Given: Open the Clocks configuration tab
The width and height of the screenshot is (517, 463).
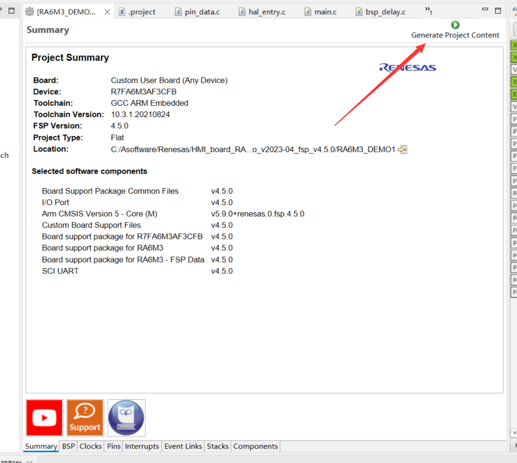Looking at the screenshot, I should tap(91, 446).
